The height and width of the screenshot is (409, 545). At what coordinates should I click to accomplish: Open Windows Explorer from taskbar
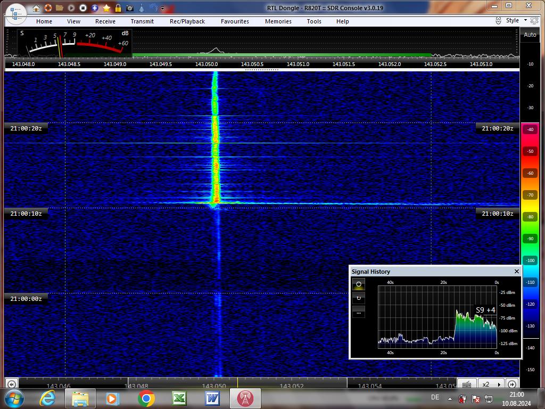point(81,398)
